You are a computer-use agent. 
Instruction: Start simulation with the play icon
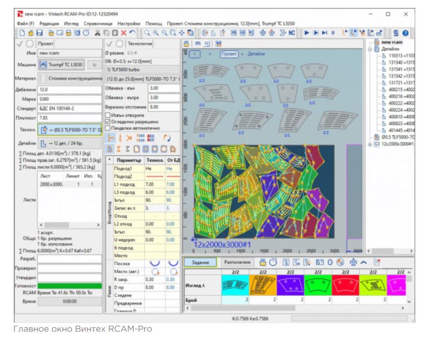307,33
